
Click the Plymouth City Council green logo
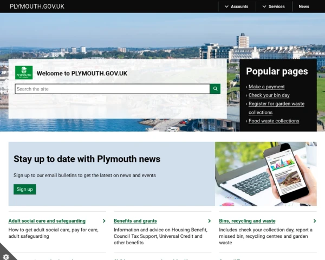24,73
